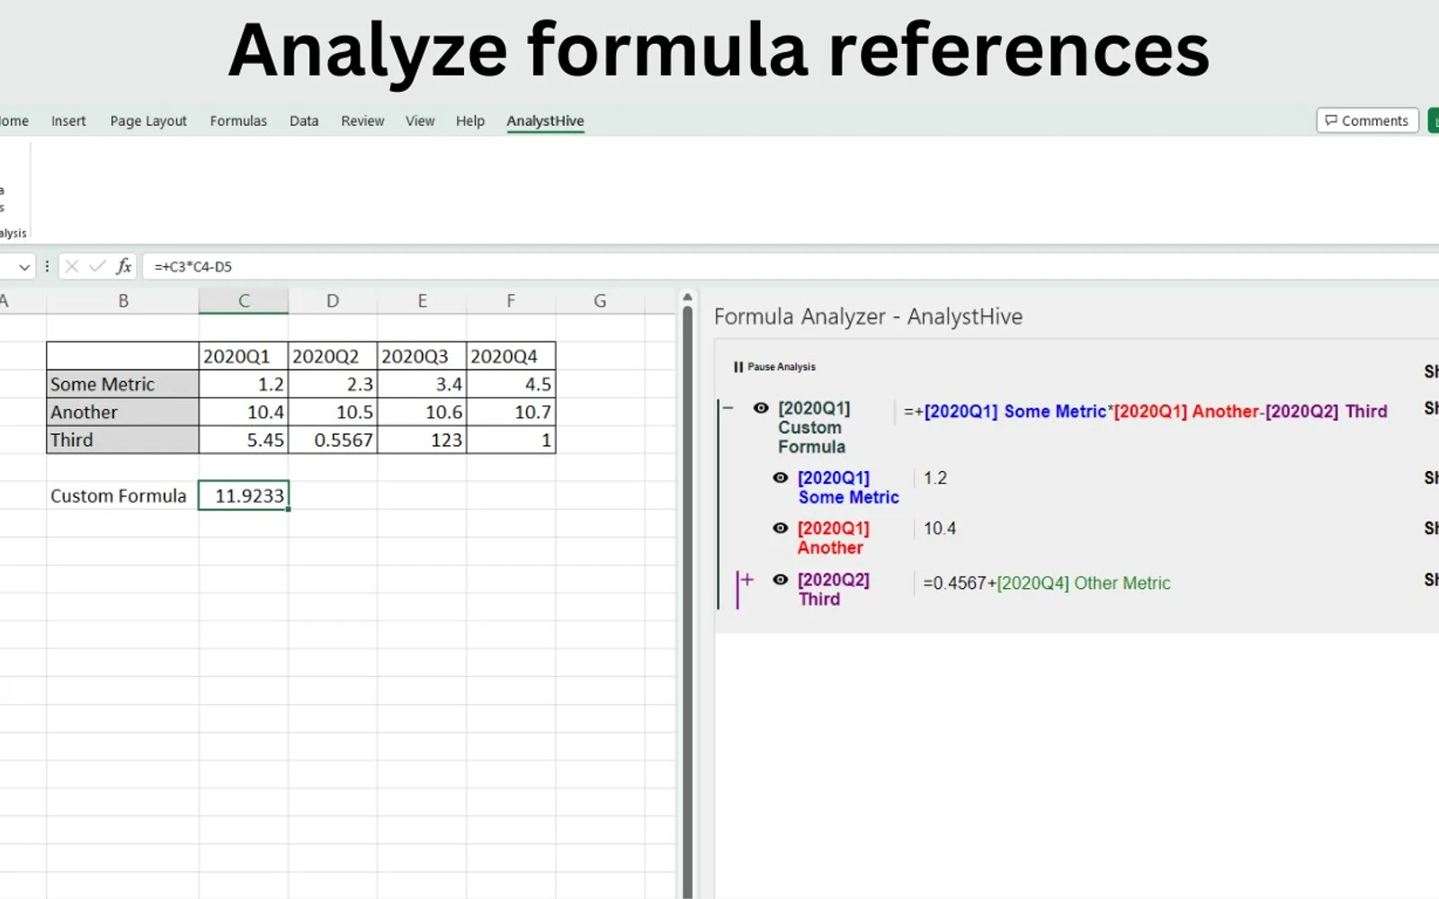Select the cell containing 0.5567
The image size is (1439, 899).
pyautogui.click(x=333, y=440)
